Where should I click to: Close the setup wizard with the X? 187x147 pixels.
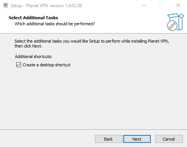click(x=178, y=5)
